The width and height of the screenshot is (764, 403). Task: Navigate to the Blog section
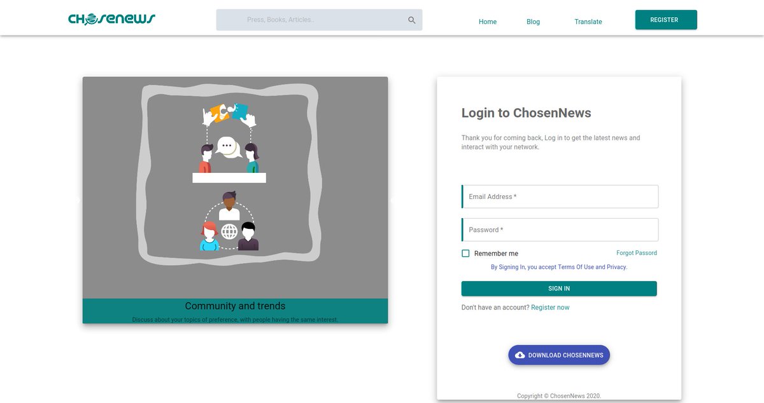533,22
